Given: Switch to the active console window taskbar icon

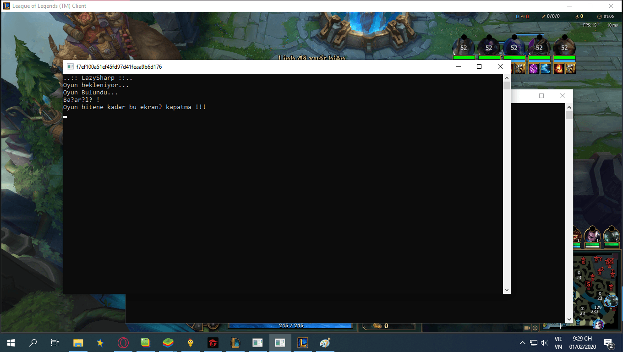Looking at the screenshot, I should pyautogui.click(x=280, y=342).
